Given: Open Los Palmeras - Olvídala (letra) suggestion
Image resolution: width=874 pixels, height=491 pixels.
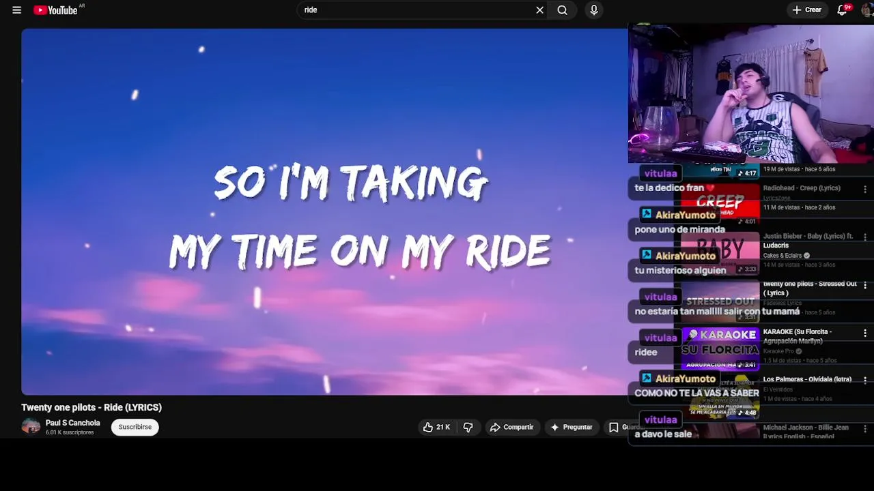Looking at the screenshot, I should [807, 379].
